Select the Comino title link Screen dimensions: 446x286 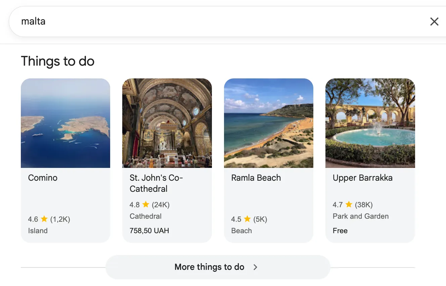43,178
